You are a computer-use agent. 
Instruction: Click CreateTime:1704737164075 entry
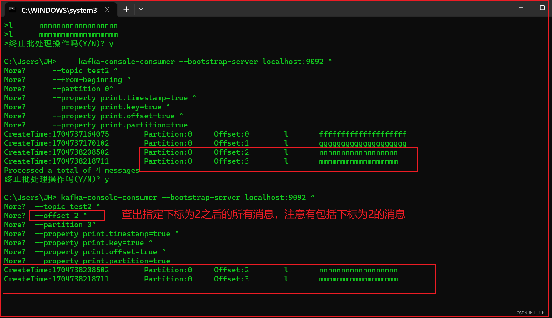[x=57, y=134]
